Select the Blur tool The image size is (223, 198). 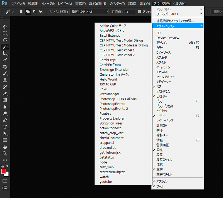5,107
